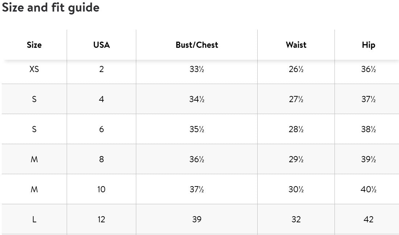Click the Size column header
The image size is (399, 235).
pyautogui.click(x=34, y=45)
